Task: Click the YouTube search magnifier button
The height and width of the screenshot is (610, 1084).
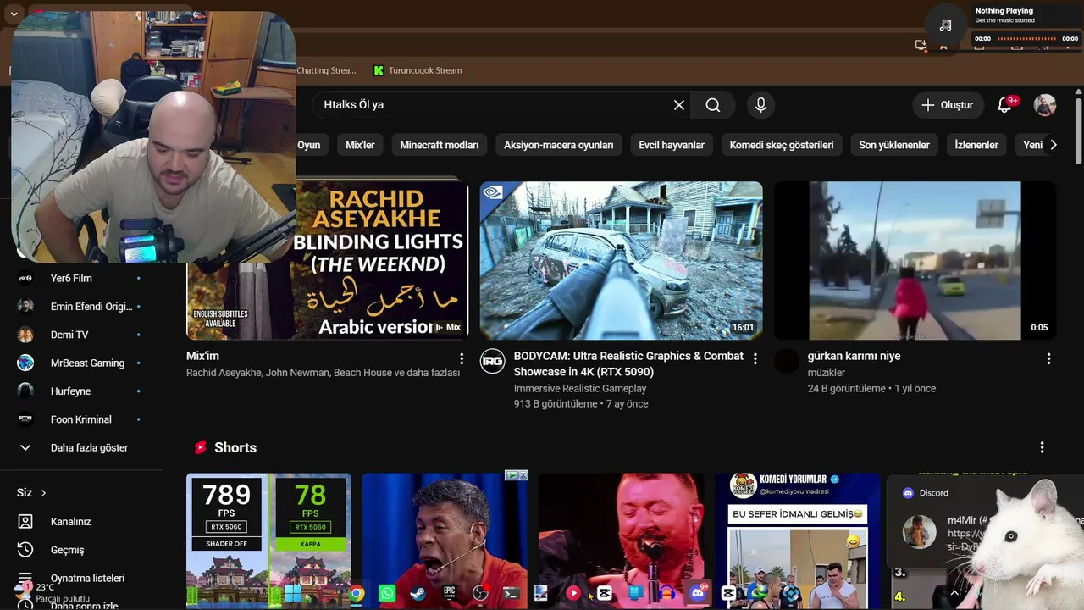Action: [x=713, y=105]
